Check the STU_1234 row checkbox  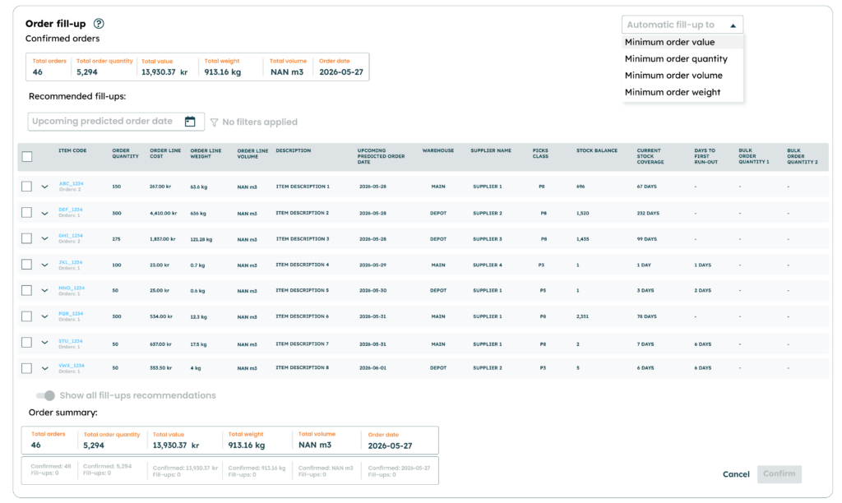[x=27, y=343]
